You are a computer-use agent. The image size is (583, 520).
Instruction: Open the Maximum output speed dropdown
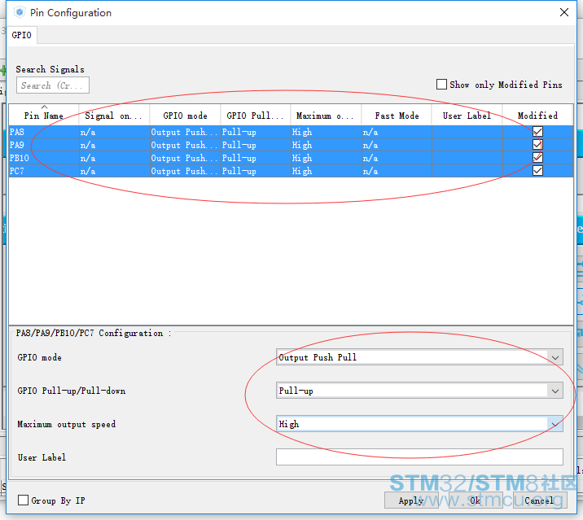[419, 424]
